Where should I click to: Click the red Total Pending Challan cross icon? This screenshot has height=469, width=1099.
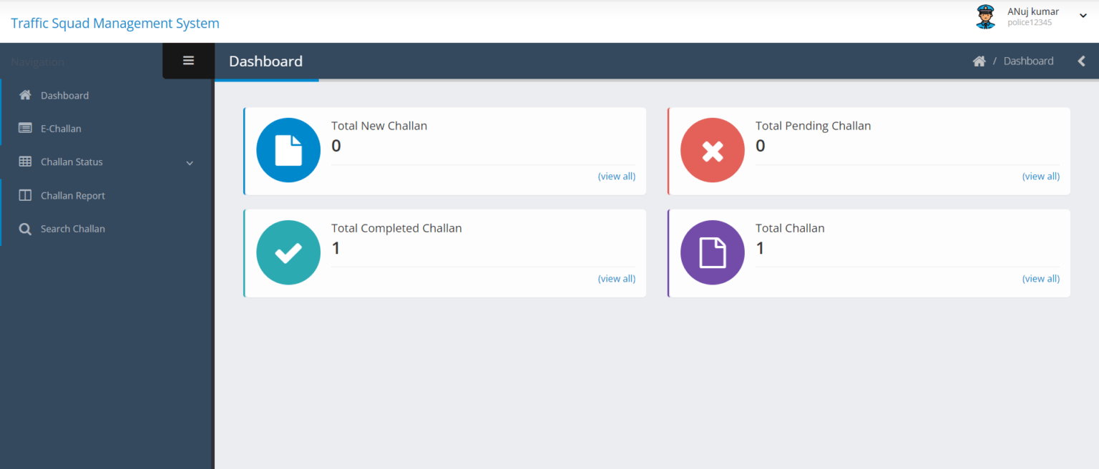[713, 150]
